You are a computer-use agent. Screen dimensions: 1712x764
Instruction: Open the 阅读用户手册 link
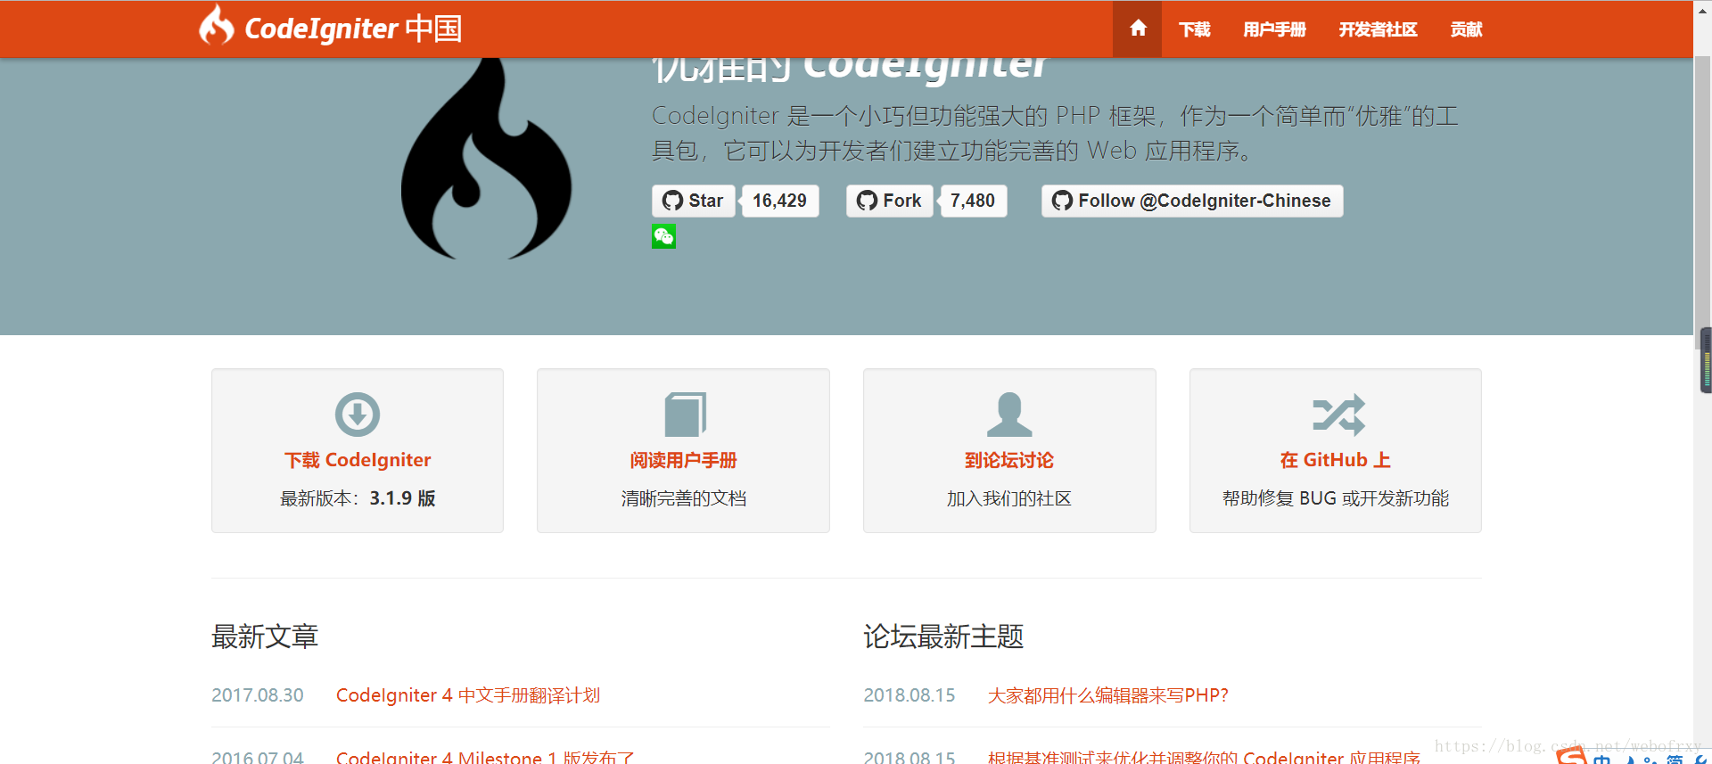[x=684, y=460]
